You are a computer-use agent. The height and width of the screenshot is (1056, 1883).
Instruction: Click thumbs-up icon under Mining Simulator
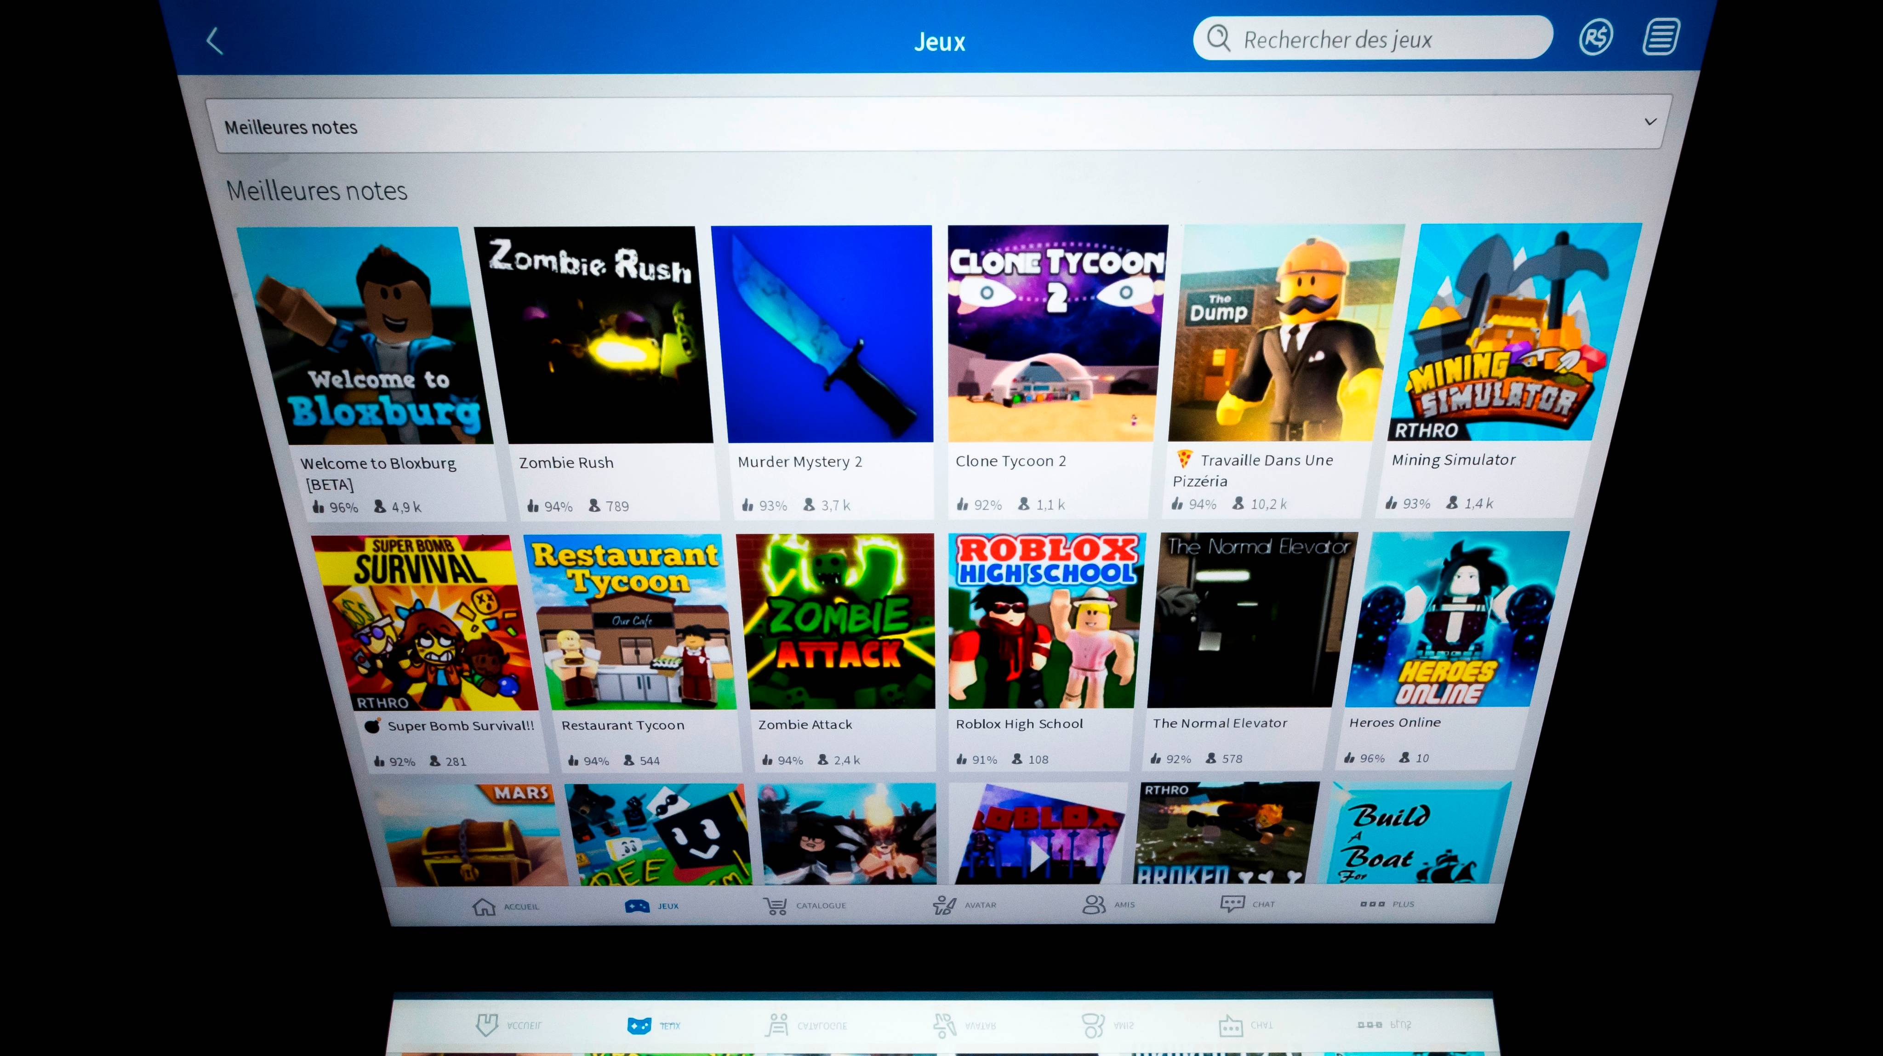[x=1391, y=503]
